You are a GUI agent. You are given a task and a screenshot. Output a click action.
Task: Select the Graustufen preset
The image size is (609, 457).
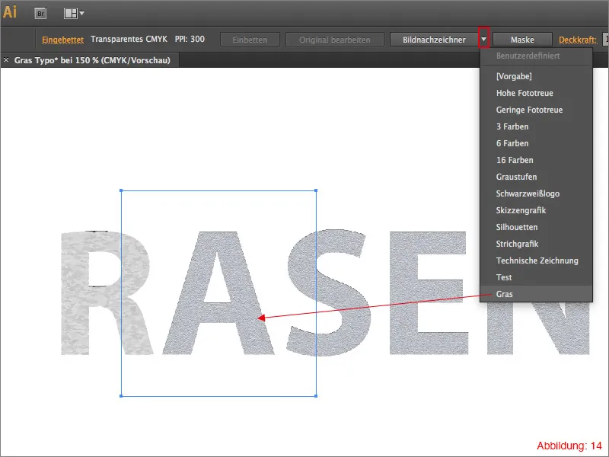(537, 177)
